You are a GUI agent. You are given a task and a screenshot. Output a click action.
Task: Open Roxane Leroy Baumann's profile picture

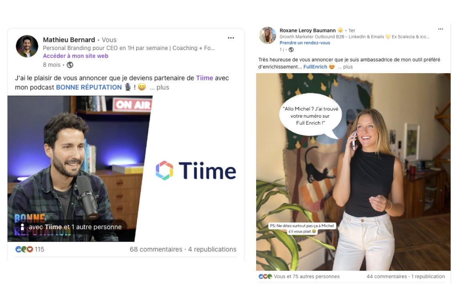point(267,35)
